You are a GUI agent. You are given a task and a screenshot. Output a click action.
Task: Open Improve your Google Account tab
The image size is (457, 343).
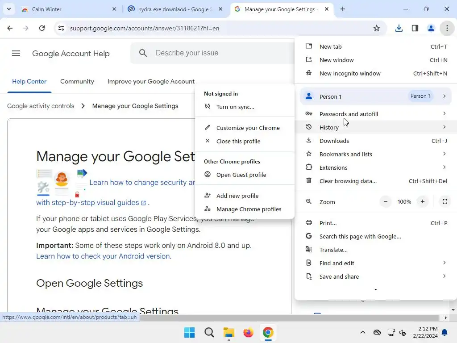click(151, 81)
